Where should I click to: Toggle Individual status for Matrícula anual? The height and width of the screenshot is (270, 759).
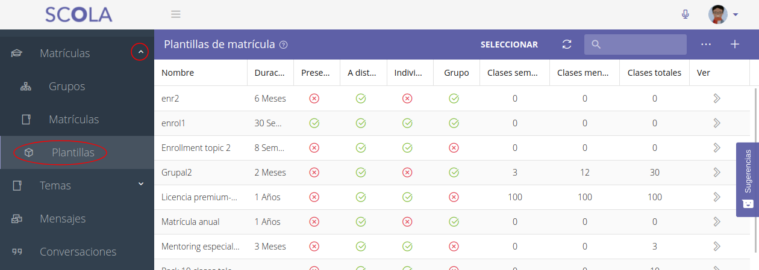tap(407, 222)
